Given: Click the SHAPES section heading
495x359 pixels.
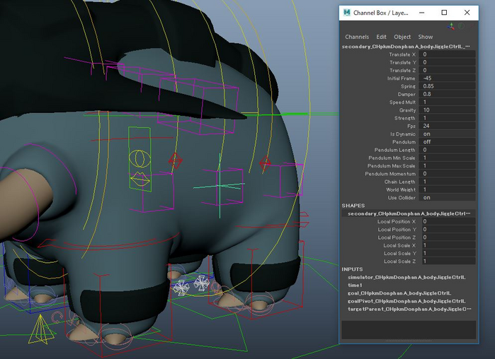Looking at the screenshot, I should [x=353, y=206].
